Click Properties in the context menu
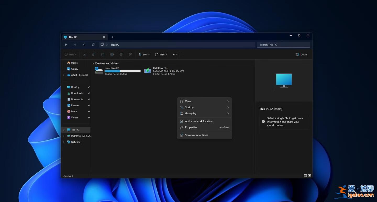The width and height of the screenshot is (377, 202). 191,127
